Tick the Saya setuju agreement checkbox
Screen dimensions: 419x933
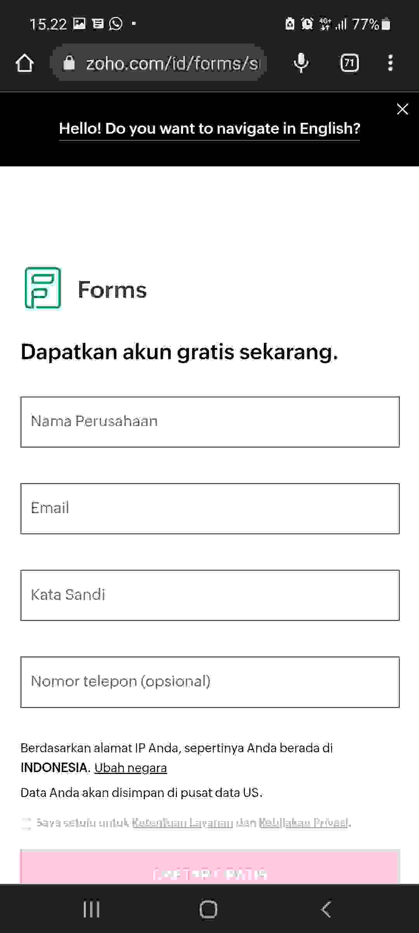[26, 823]
